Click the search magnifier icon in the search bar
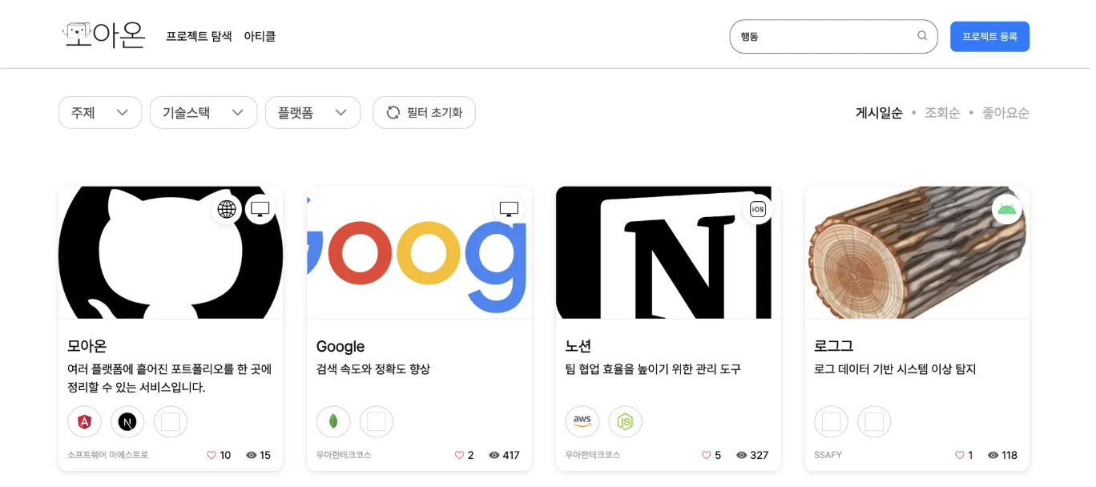The width and height of the screenshot is (1096, 487). [922, 36]
